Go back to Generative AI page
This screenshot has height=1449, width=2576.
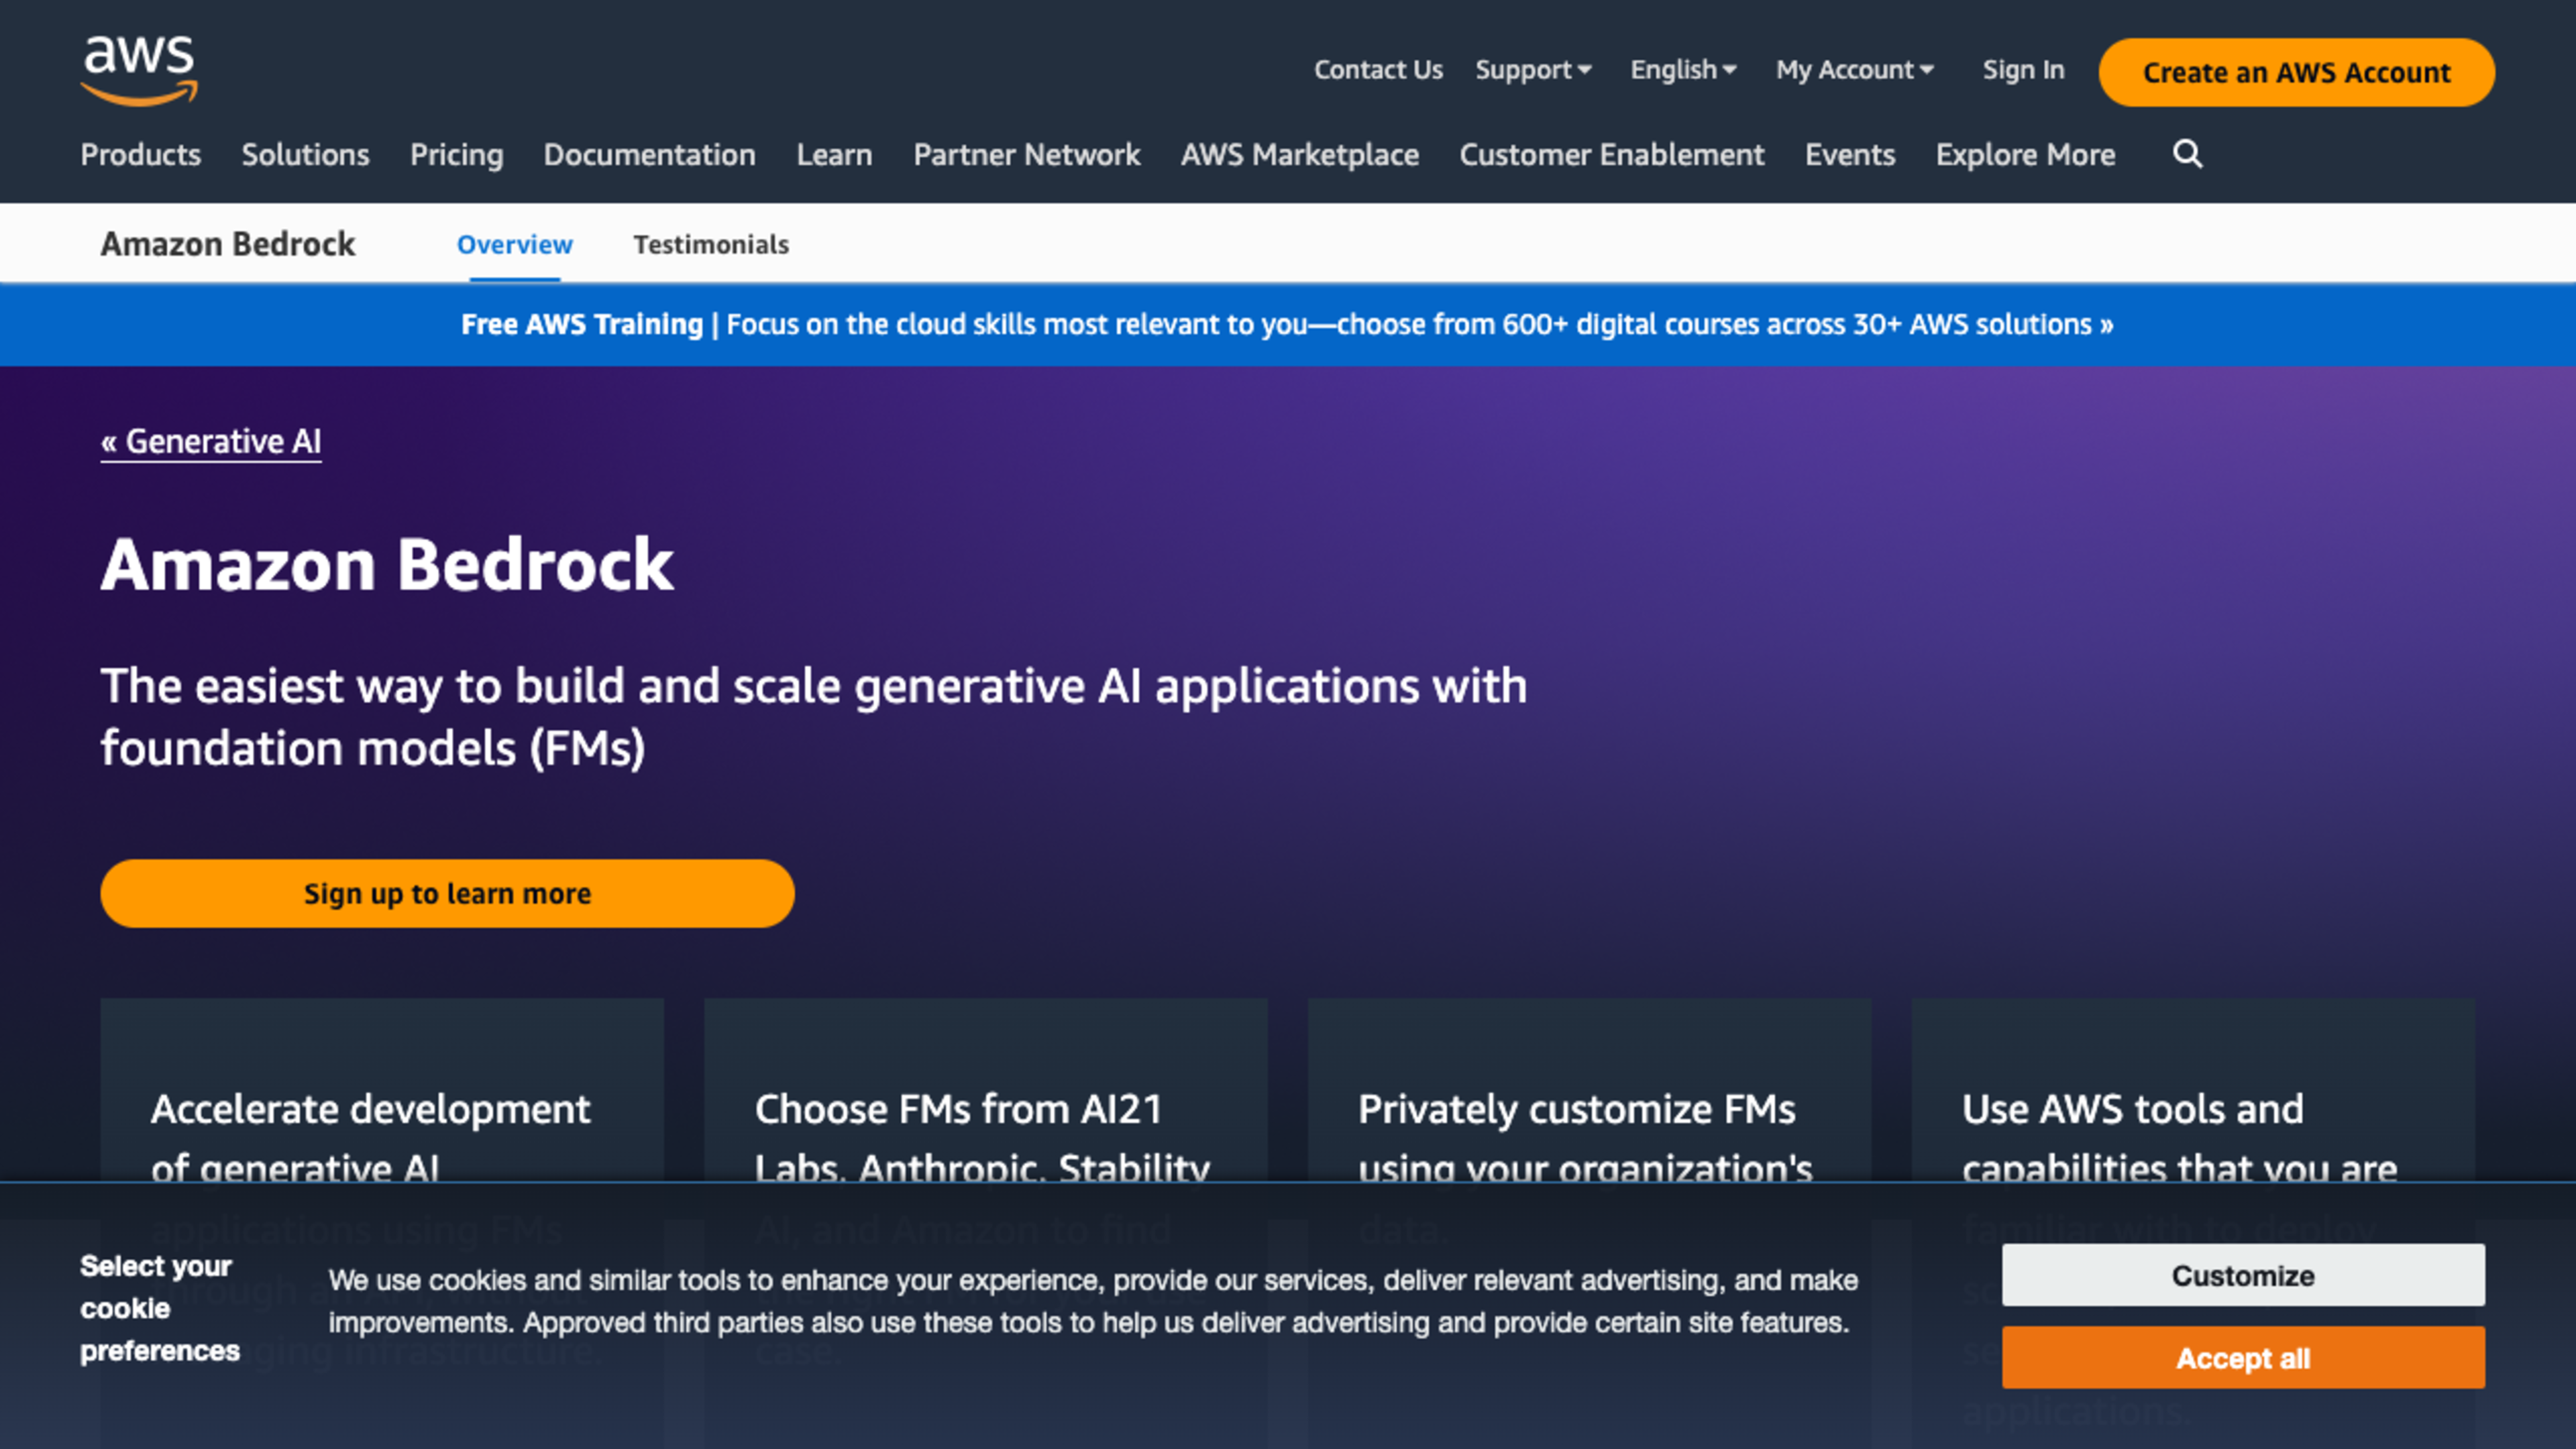point(211,441)
